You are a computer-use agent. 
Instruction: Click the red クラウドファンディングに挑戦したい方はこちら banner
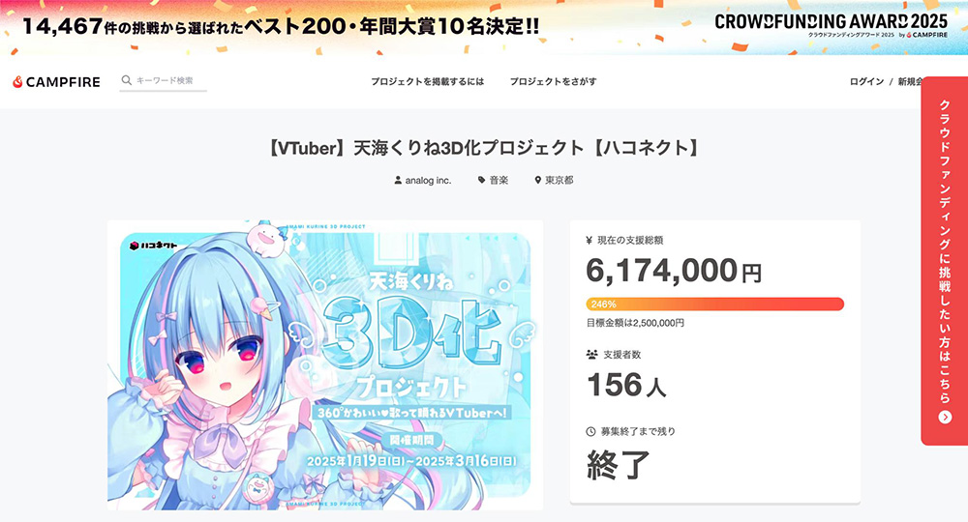(x=945, y=261)
